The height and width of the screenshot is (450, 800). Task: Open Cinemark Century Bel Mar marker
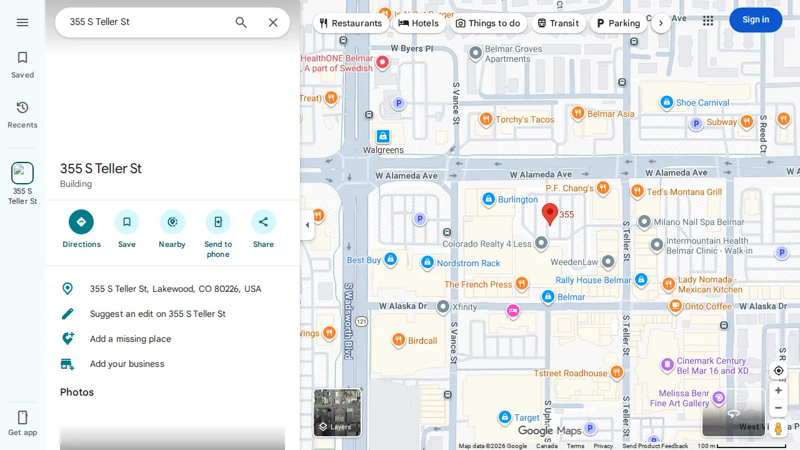pos(667,364)
